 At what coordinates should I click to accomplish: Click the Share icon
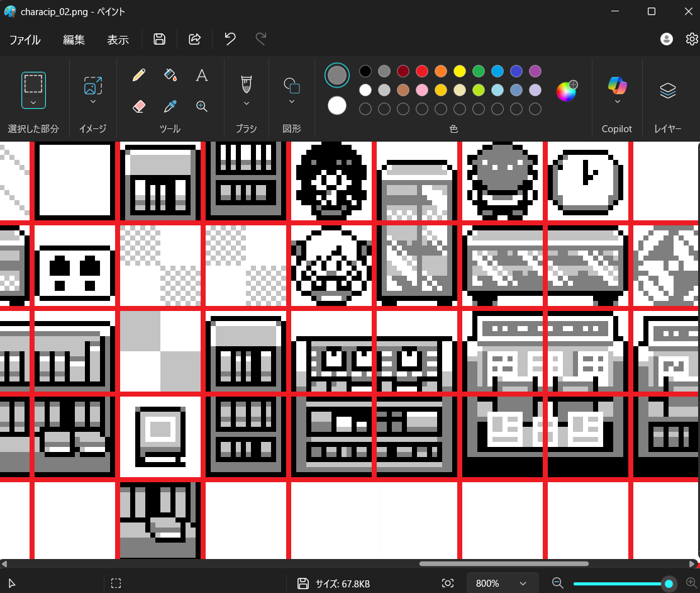(195, 40)
